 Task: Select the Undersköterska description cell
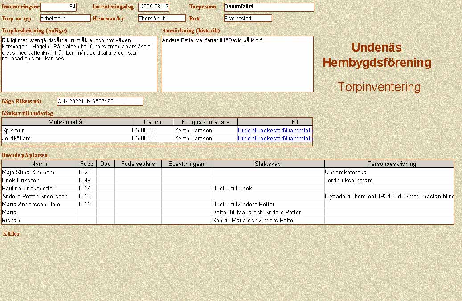[x=389, y=172]
